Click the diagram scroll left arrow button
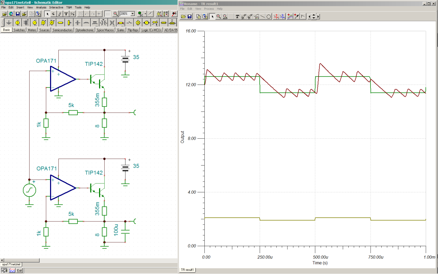 pos(309,16)
